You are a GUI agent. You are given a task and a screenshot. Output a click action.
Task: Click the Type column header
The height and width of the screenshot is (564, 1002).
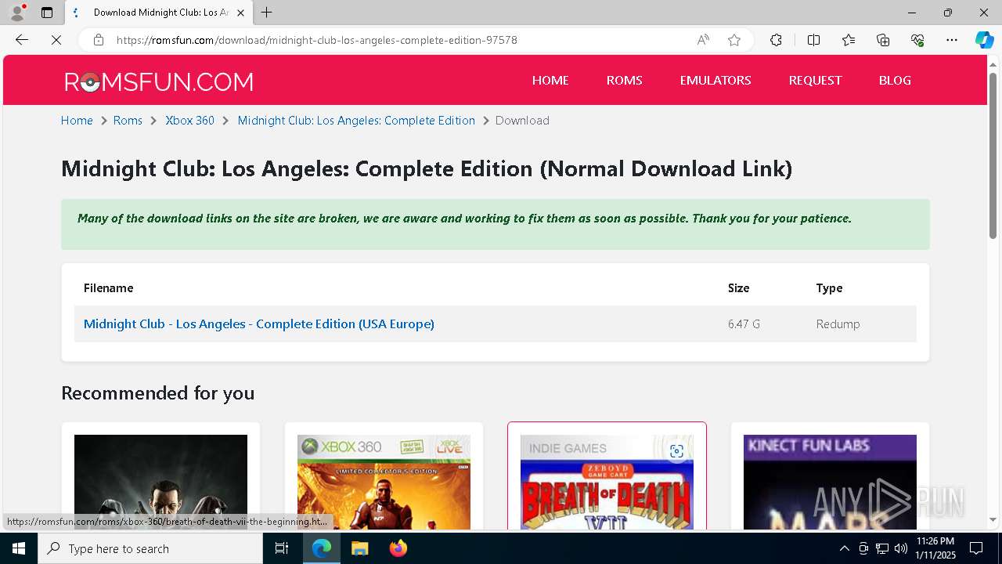(x=829, y=287)
